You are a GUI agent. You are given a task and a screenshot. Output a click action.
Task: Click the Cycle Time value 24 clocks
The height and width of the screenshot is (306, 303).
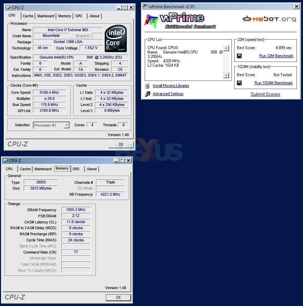pos(76,240)
